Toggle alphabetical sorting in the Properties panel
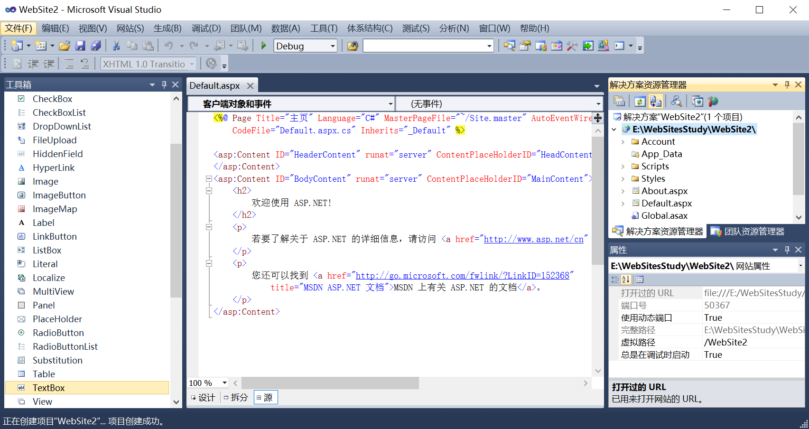 [626, 280]
